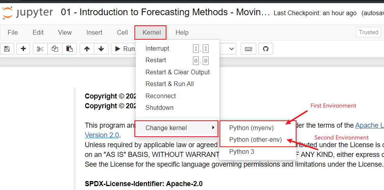Open the Apache License link
384x190 pixels.
click(370, 125)
